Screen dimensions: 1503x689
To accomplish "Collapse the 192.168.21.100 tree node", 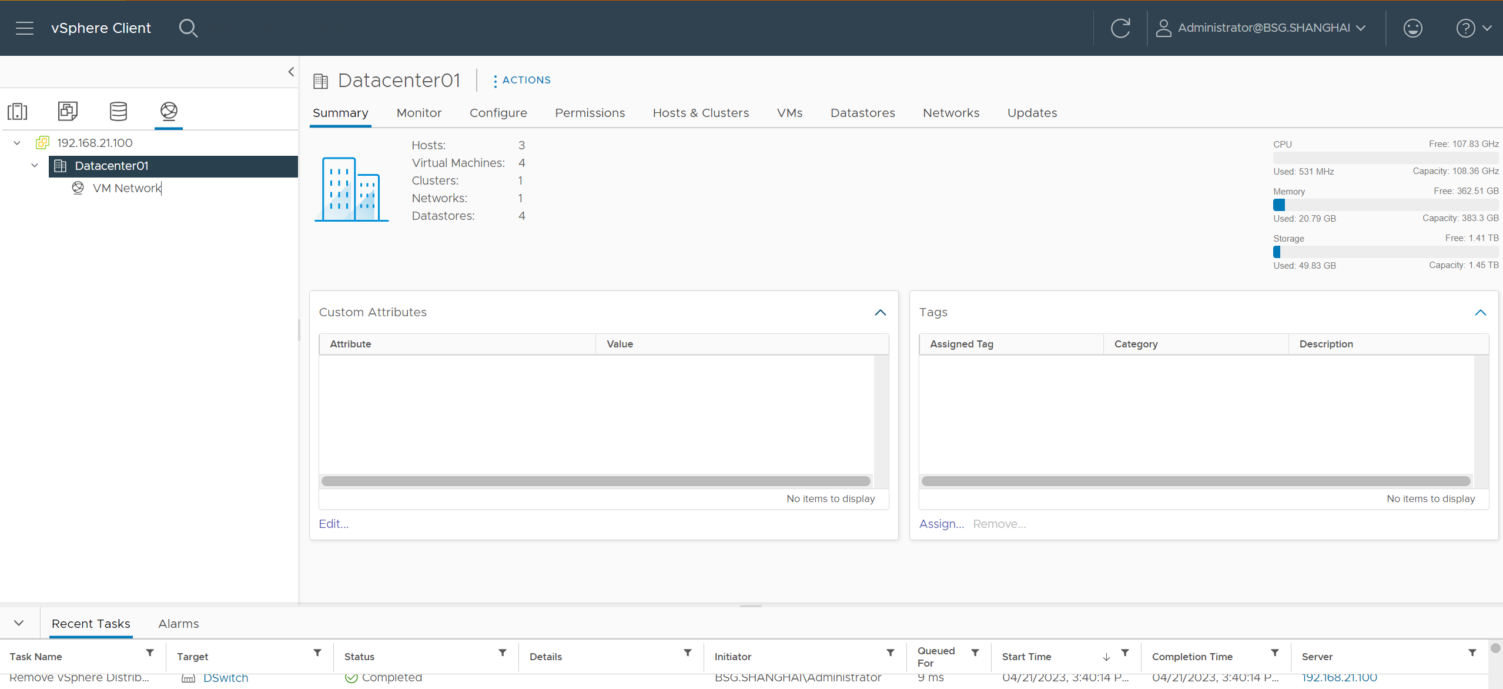I will click(x=17, y=143).
